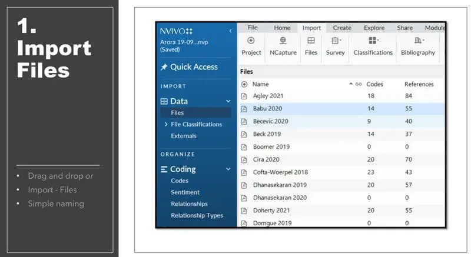Screen dimensions: 471x257
Task: Click PDF icon for Dhanasekaran 2019
Action: coord(244,185)
